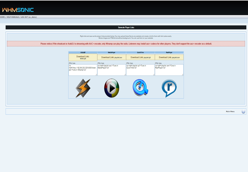
Task: Click the HTML Code label above RealPlayer textarea
Action: [x=158, y=63]
